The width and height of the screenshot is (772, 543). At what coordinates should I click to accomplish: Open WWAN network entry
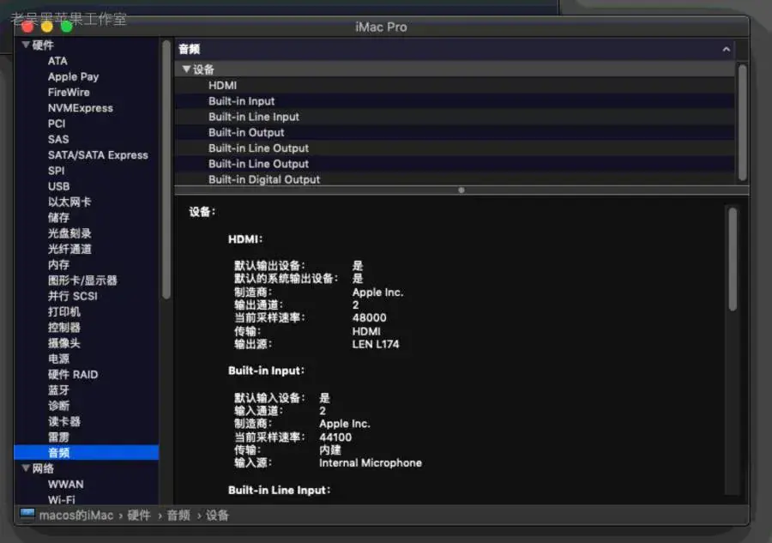(x=65, y=485)
